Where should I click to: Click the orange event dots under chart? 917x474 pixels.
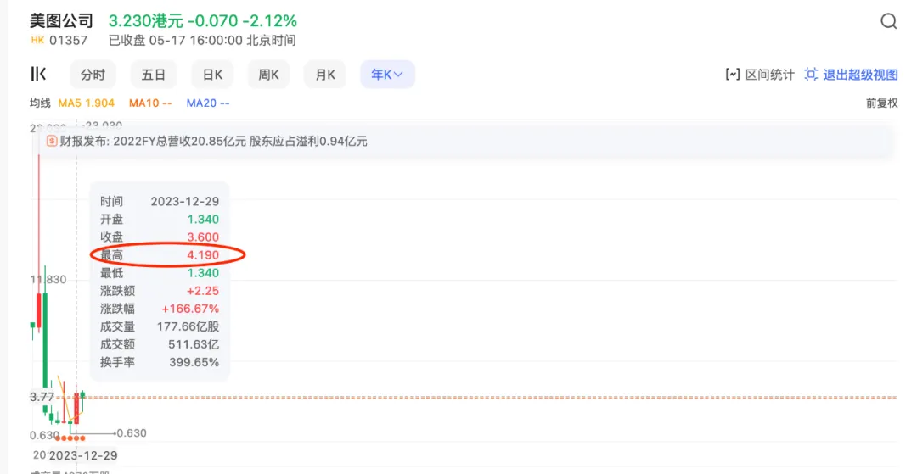point(70,438)
